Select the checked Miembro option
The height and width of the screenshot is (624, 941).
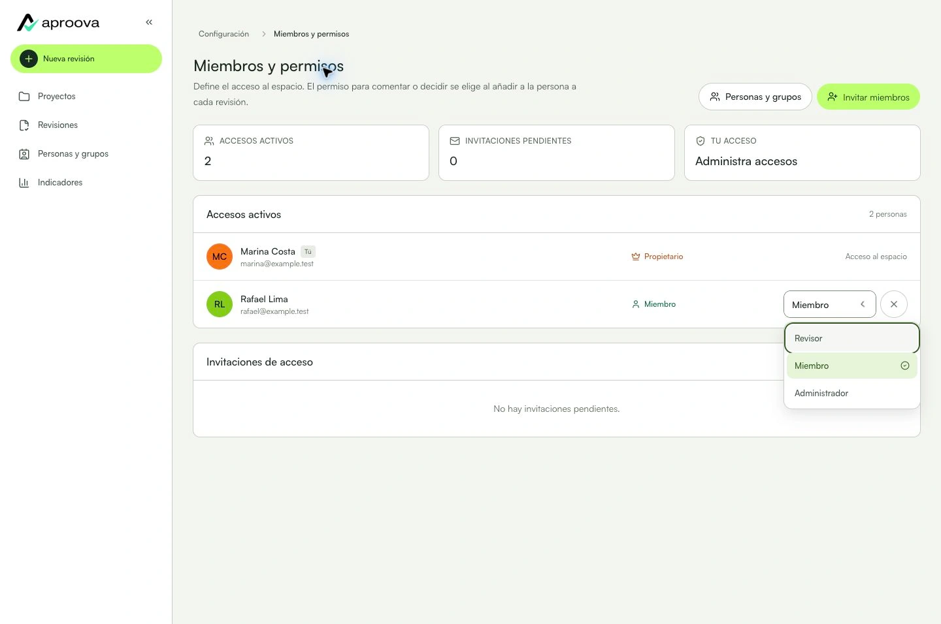(x=852, y=366)
